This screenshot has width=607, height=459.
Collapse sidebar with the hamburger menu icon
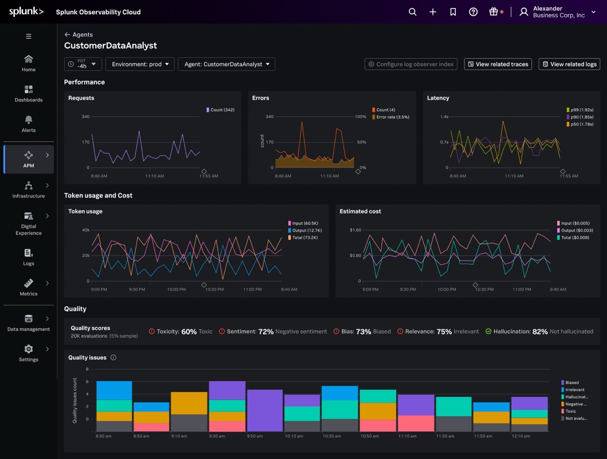click(28, 36)
